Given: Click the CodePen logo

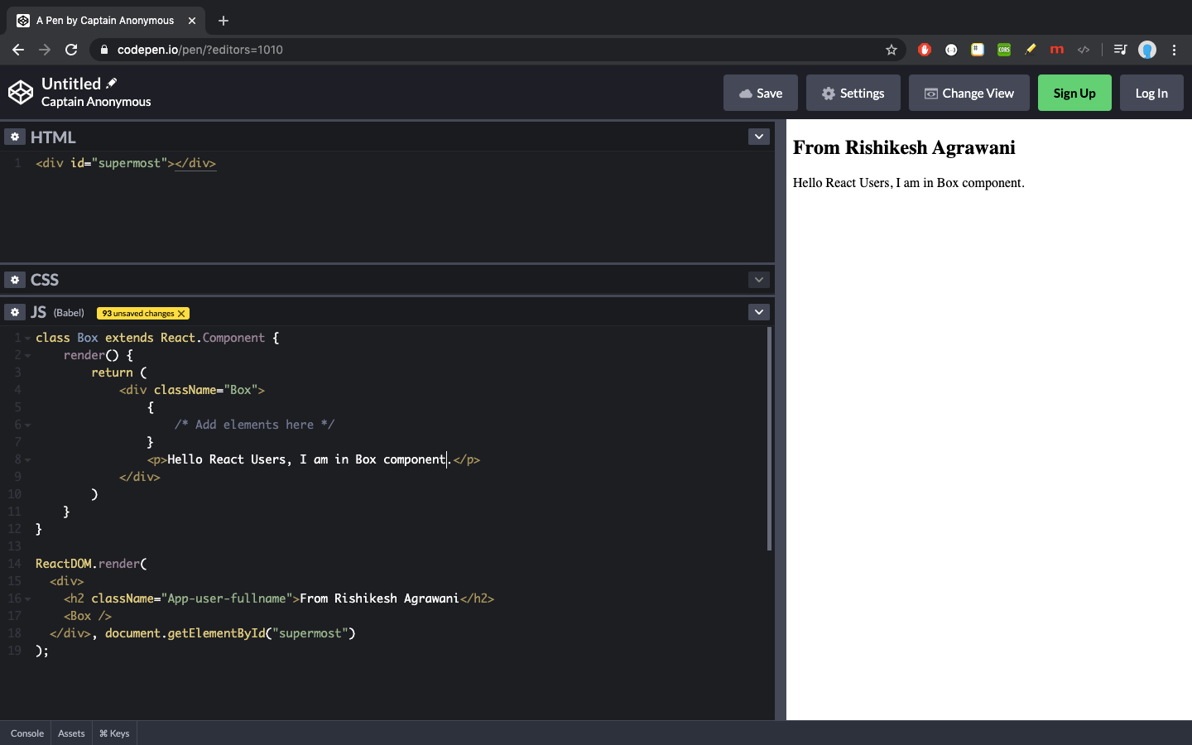Looking at the screenshot, I should click(21, 93).
